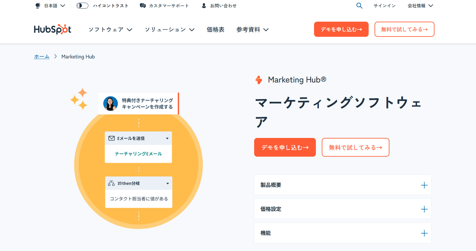Click header デモを申し込む button
The width and height of the screenshot is (476, 251).
341,29
